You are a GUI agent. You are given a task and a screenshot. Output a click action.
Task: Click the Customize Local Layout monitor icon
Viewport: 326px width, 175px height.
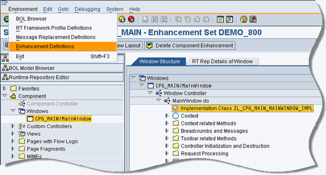(x=253, y=20)
